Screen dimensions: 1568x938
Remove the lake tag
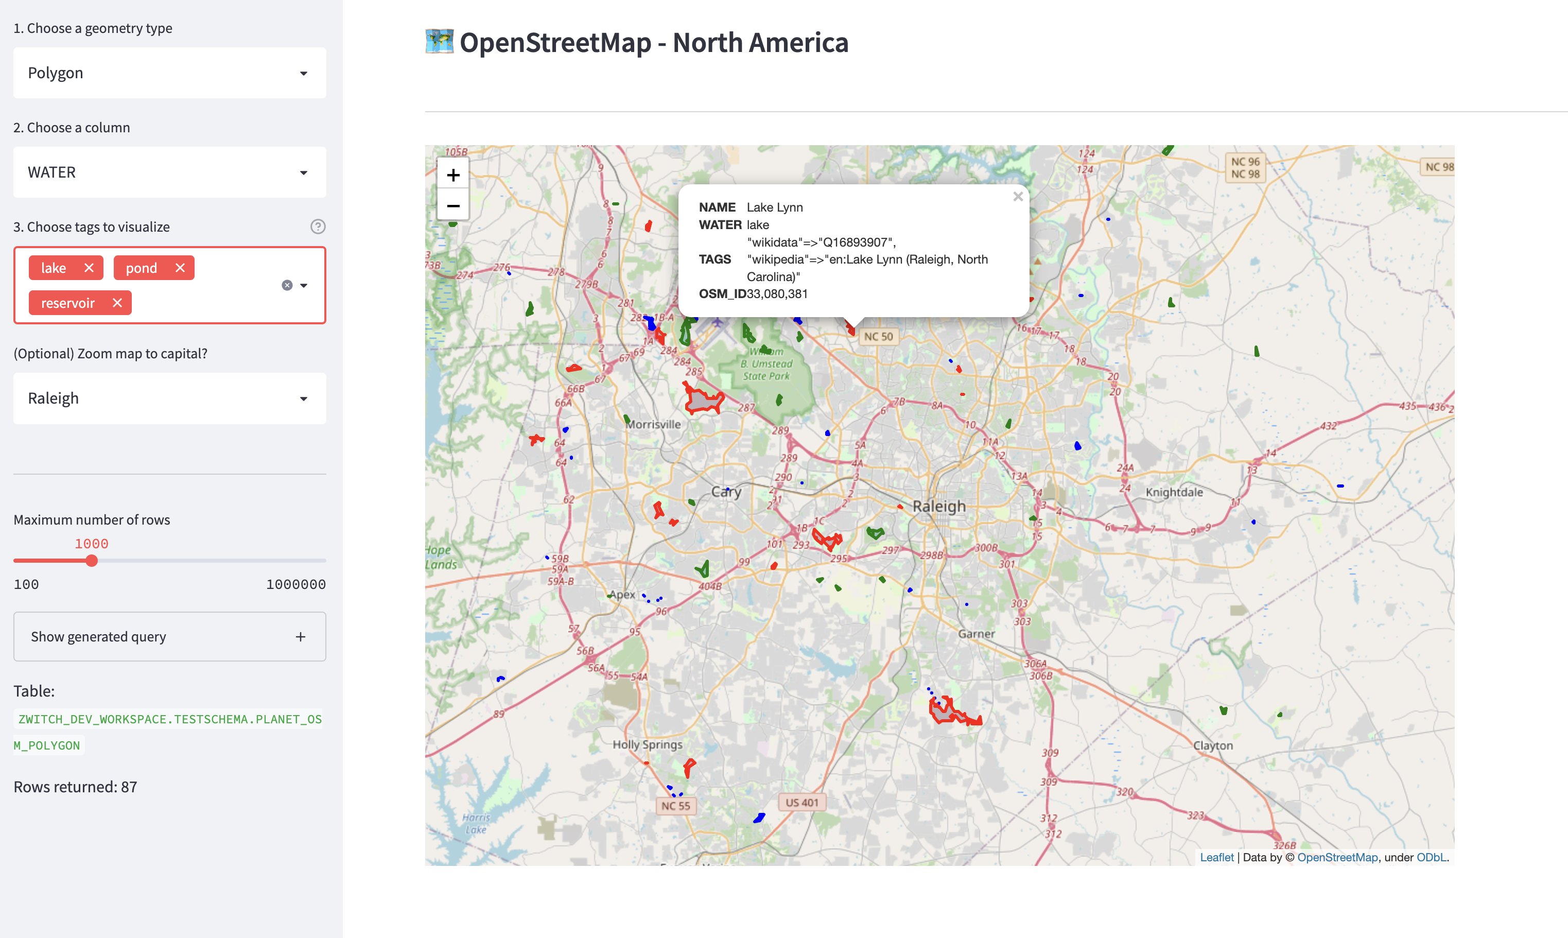click(89, 268)
